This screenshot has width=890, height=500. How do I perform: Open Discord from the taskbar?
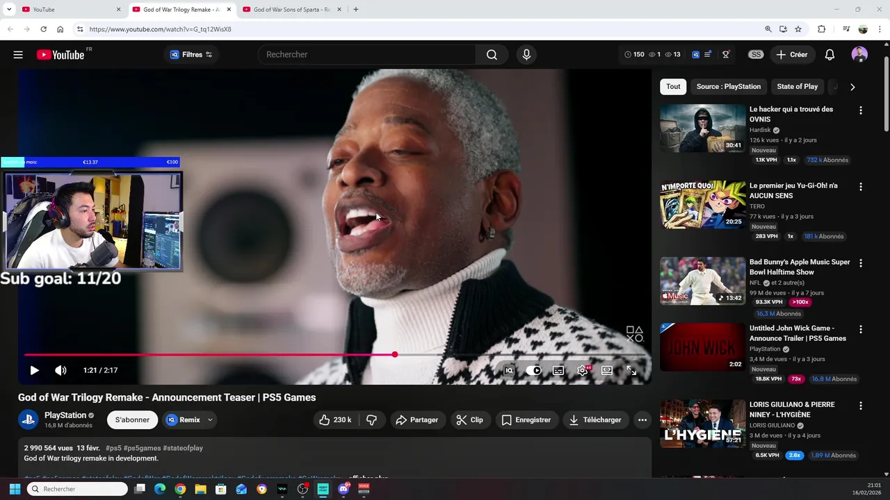coord(343,490)
